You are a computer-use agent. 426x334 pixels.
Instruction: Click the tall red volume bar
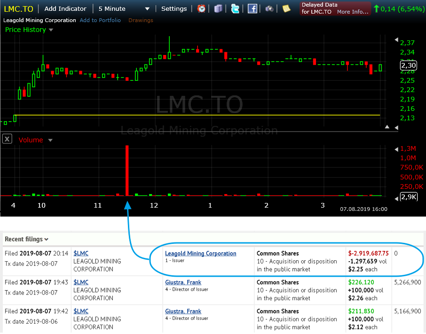point(127,171)
